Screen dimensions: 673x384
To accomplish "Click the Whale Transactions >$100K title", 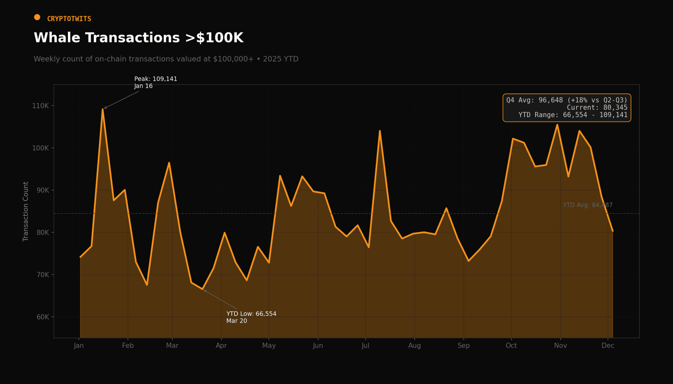I will pos(138,38).
